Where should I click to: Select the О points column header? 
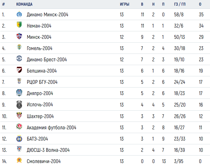(200, 4)
